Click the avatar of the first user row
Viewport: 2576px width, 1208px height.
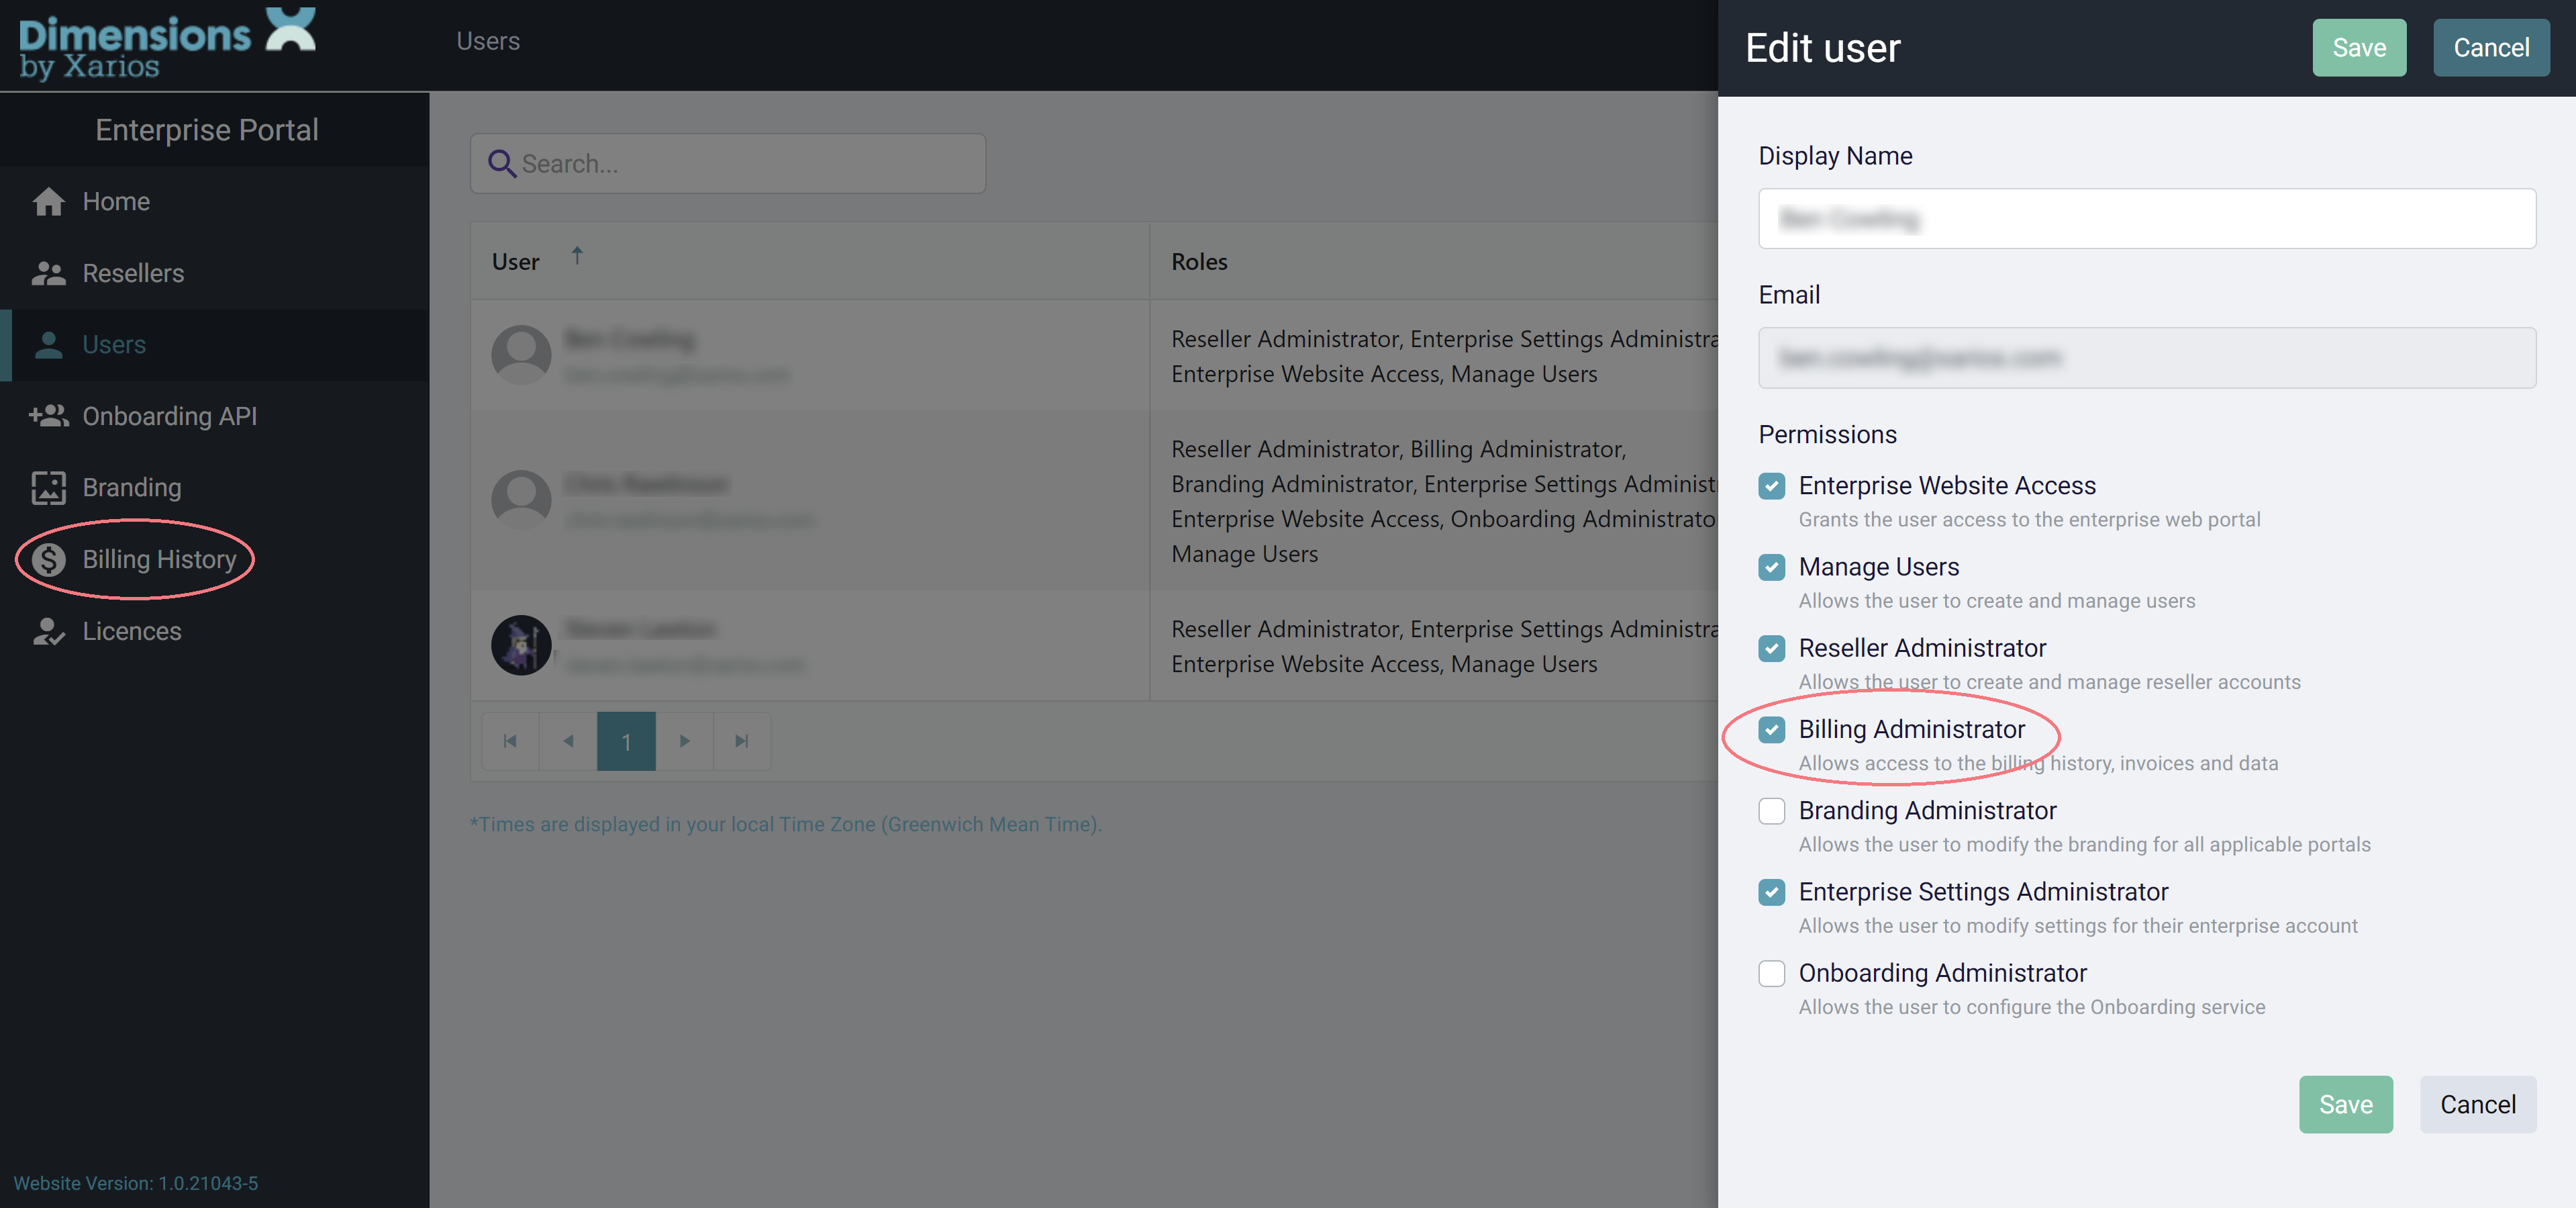pyautogui.click(x=521, y=355)
